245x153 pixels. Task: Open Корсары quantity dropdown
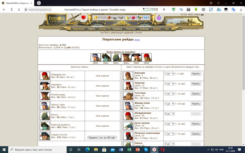(169, 74)
